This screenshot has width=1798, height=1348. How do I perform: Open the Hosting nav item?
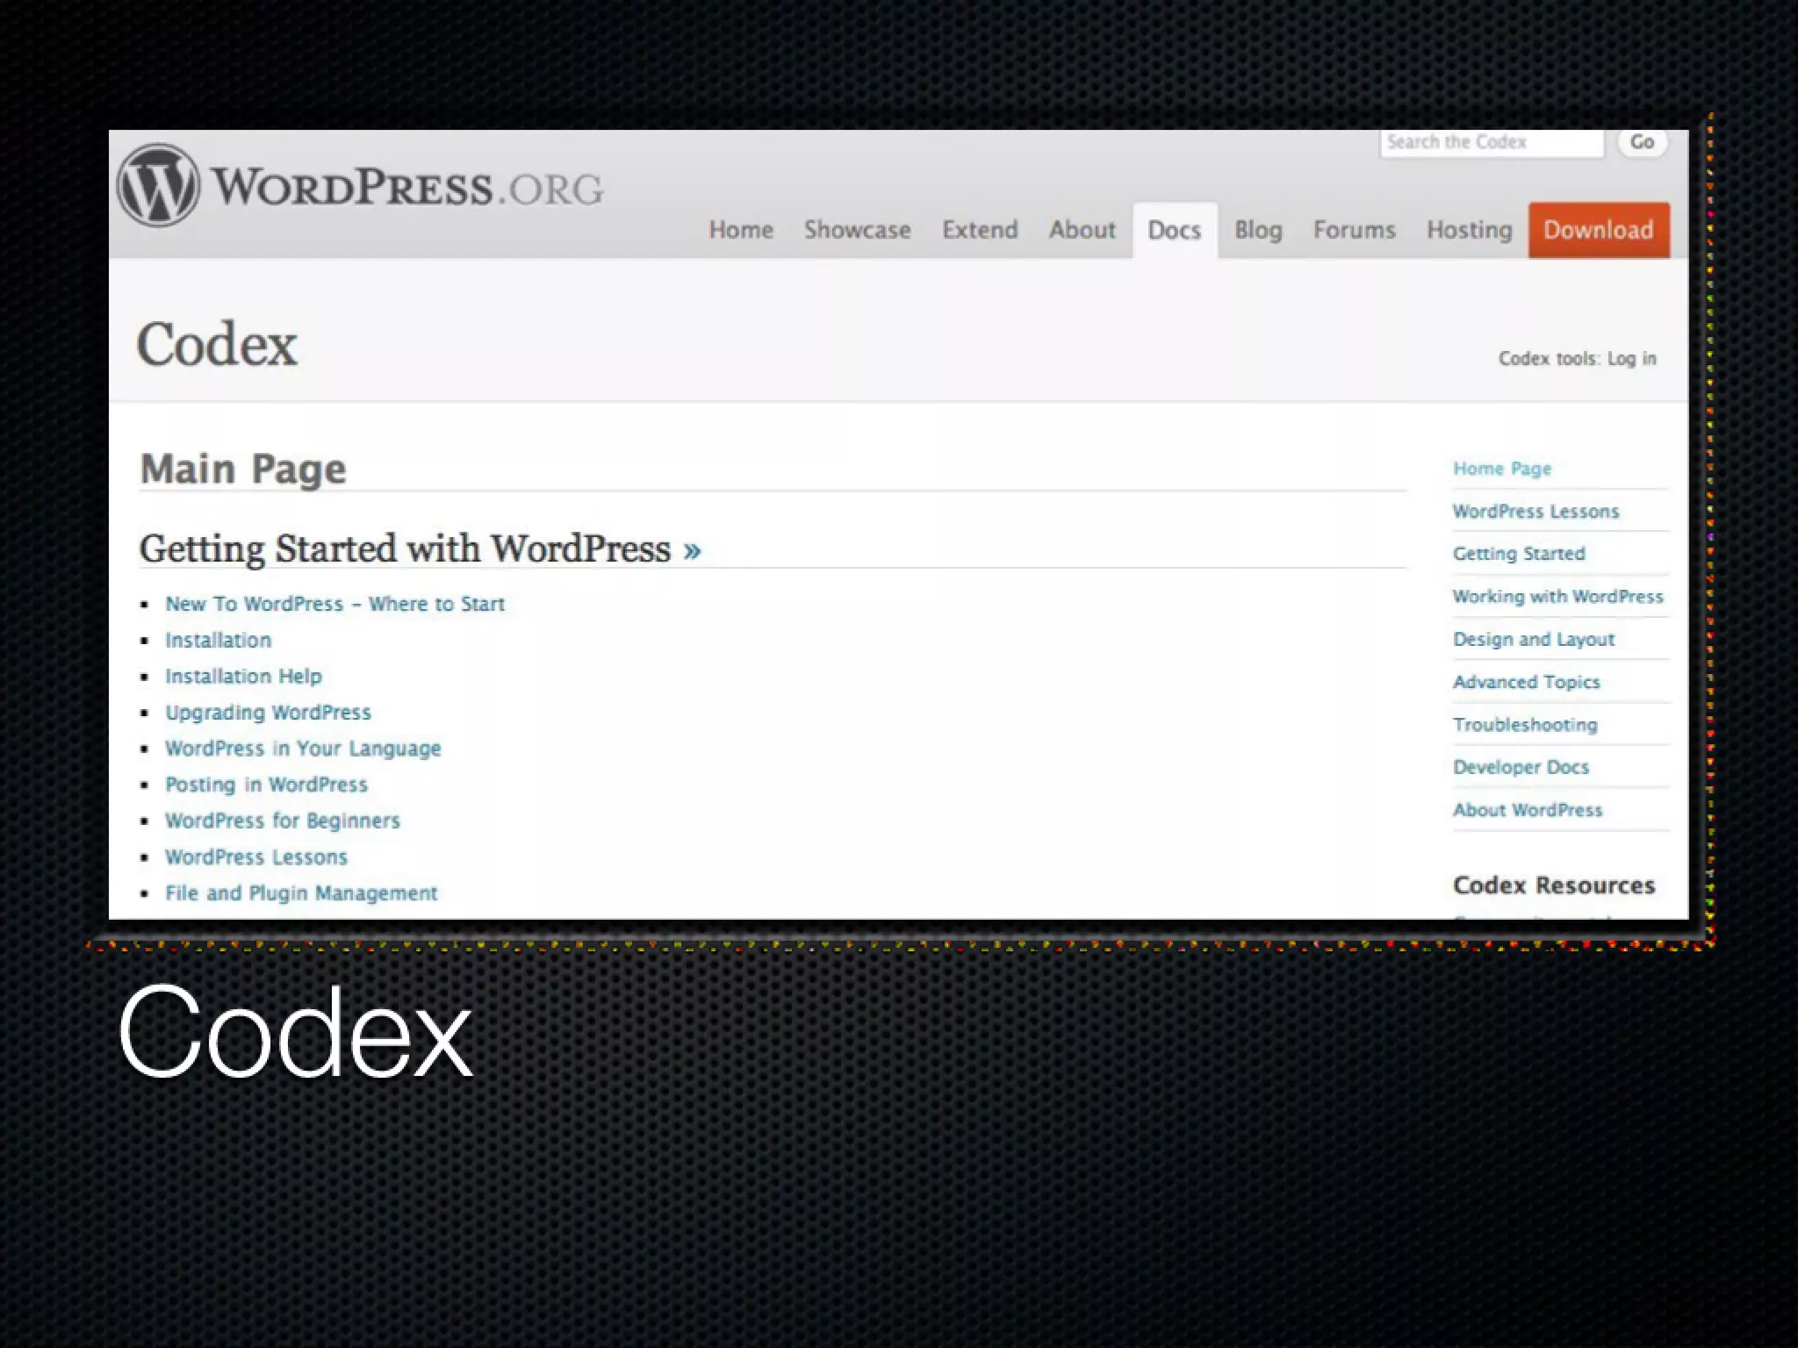1470,230
